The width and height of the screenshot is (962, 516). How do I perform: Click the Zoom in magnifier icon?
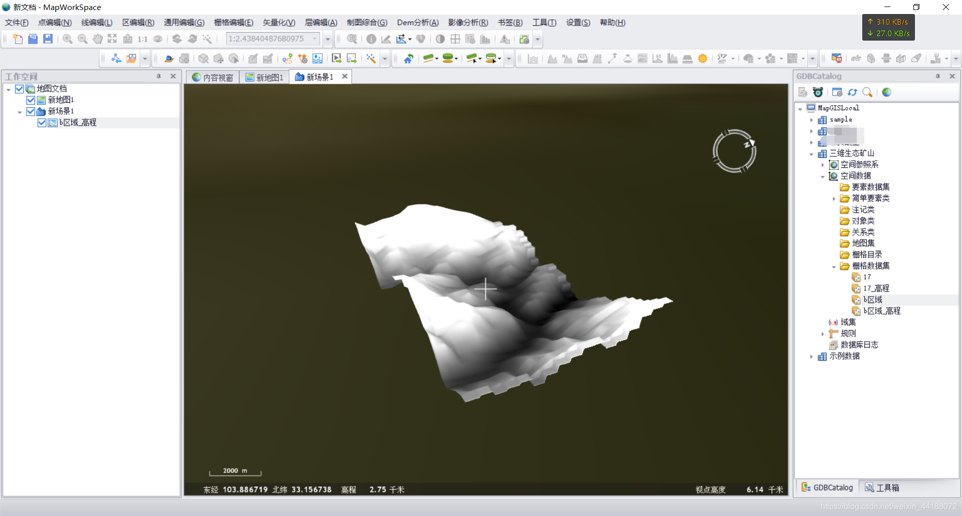click(x=68, y=39)
